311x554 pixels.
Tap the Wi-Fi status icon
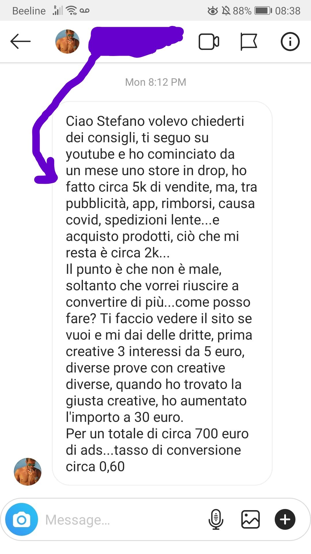71,11
